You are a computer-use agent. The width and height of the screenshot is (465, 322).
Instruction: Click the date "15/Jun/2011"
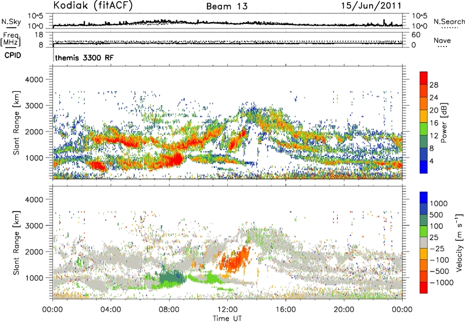[371, 6]
